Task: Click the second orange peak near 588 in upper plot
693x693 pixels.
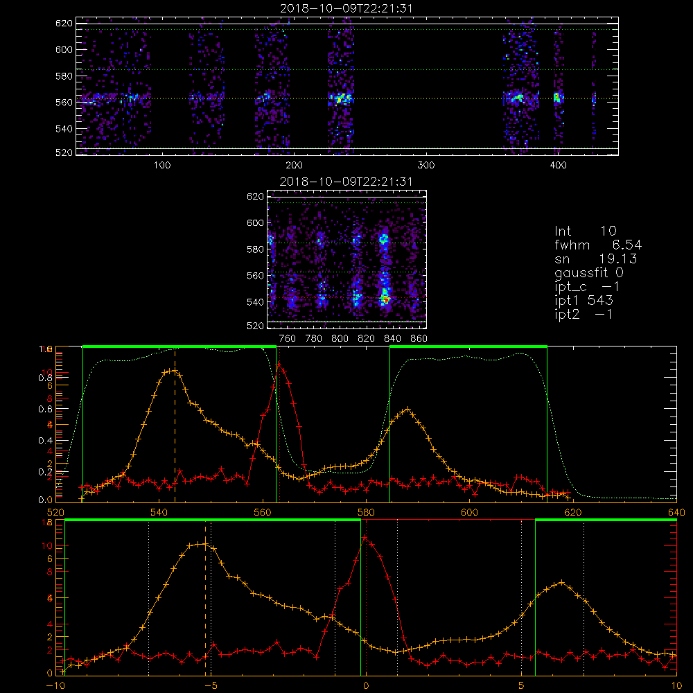Action: (x=408, y=410)
